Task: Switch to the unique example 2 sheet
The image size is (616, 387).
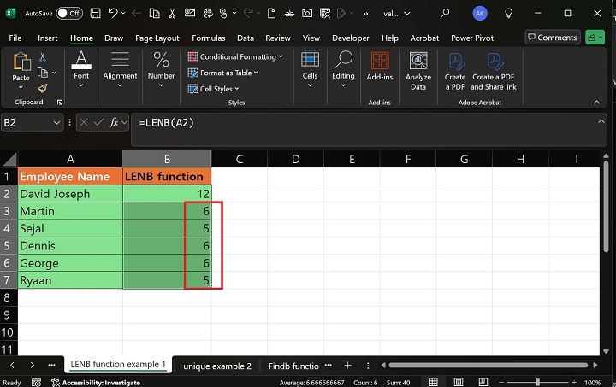Action: 217,366
